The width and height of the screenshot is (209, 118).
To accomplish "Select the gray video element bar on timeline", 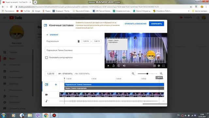I will (x=114, y=88).
